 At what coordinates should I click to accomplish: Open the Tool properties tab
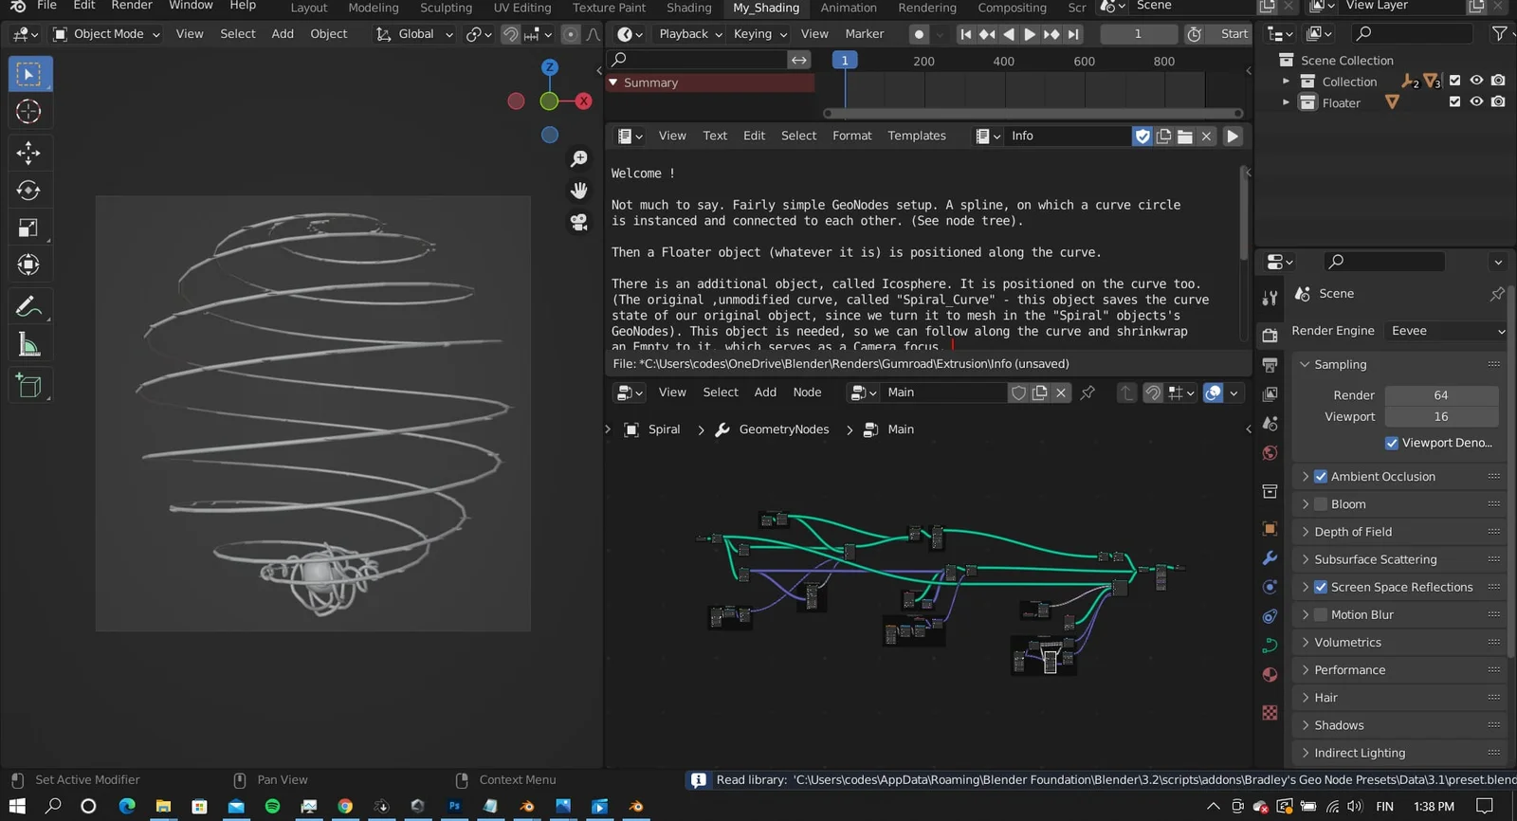tap(1270, 298)
